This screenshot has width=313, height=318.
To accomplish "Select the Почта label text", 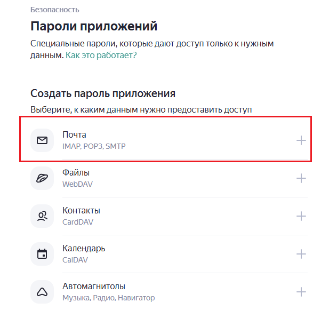I will [74, 134].
